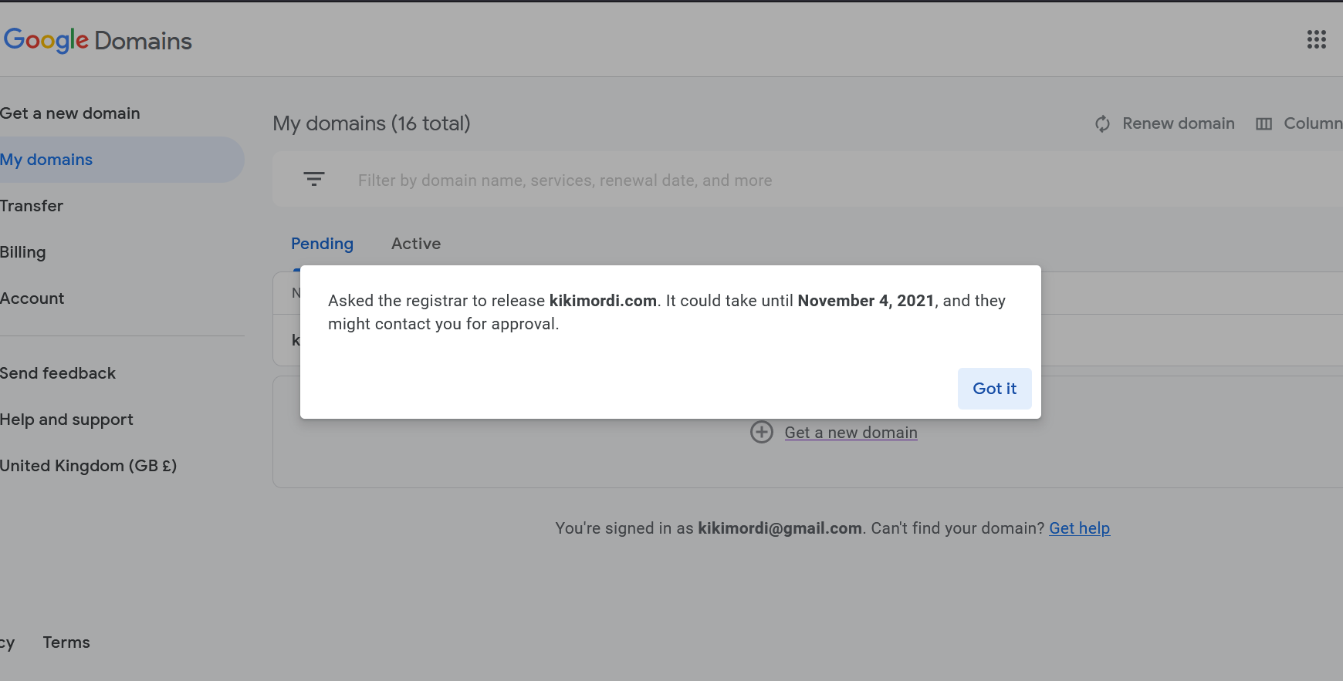Select My domains in sidebar
Viewport: 1343px width, 681px height.
pos(122,160)
